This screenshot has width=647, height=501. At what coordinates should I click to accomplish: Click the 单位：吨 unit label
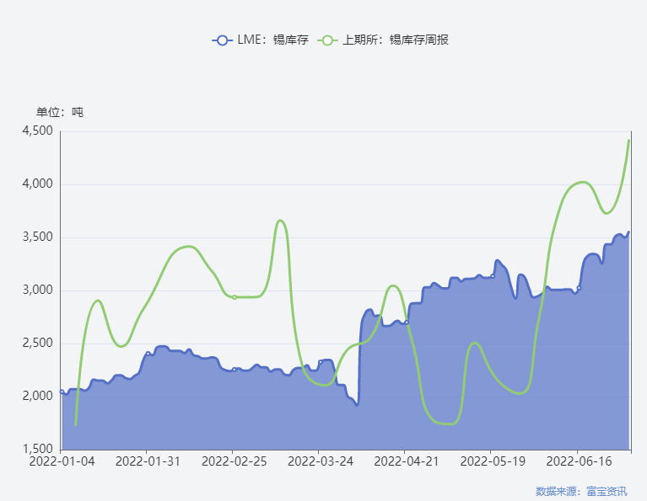coord(60,112)
